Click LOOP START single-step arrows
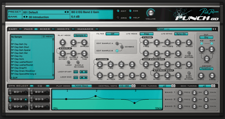The image size is (225, 119). [x=76, y=72]
